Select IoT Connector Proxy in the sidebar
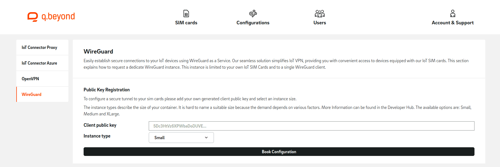The image size is (500, 167). tap(39, 48)
